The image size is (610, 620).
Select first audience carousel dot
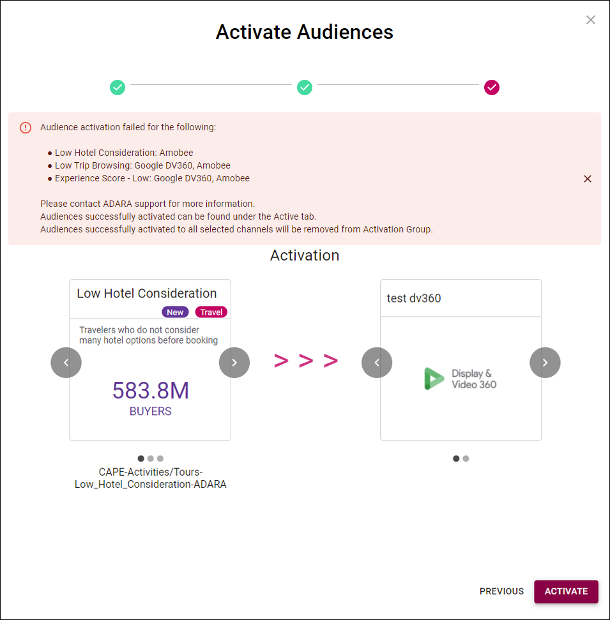141,458
